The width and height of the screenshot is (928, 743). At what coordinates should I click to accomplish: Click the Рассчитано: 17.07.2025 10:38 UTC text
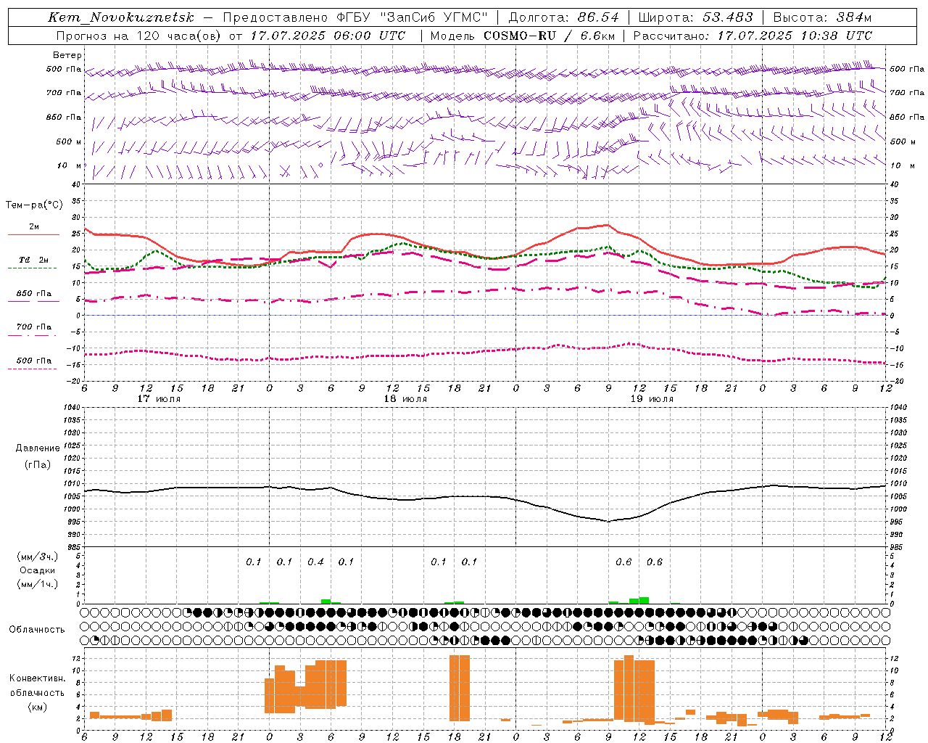(x=753, y=35)
